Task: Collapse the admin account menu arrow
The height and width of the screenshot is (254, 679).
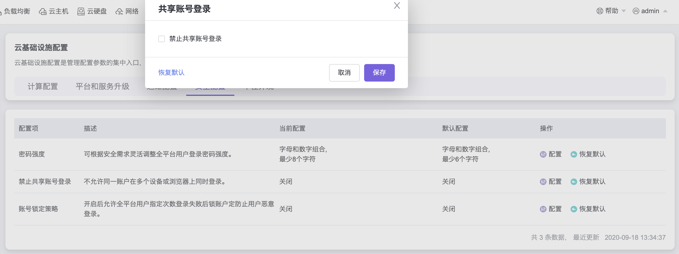Action: point(665,11)
